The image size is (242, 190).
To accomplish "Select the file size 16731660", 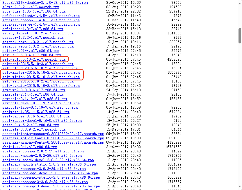I will [x=173, y=147].
